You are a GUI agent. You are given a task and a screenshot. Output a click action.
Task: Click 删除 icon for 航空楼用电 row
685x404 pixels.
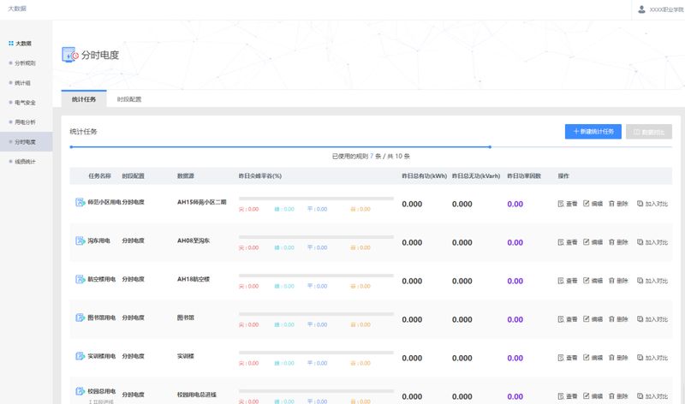coord(611,281)
